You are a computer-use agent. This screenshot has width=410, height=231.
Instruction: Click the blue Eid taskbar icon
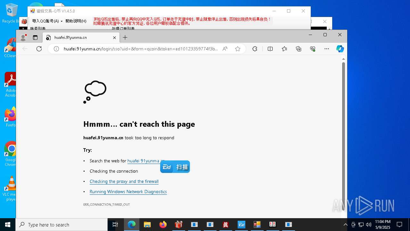(x=241, y=225)
